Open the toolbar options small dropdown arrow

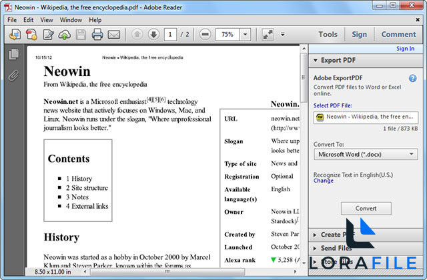click(283, 34)
